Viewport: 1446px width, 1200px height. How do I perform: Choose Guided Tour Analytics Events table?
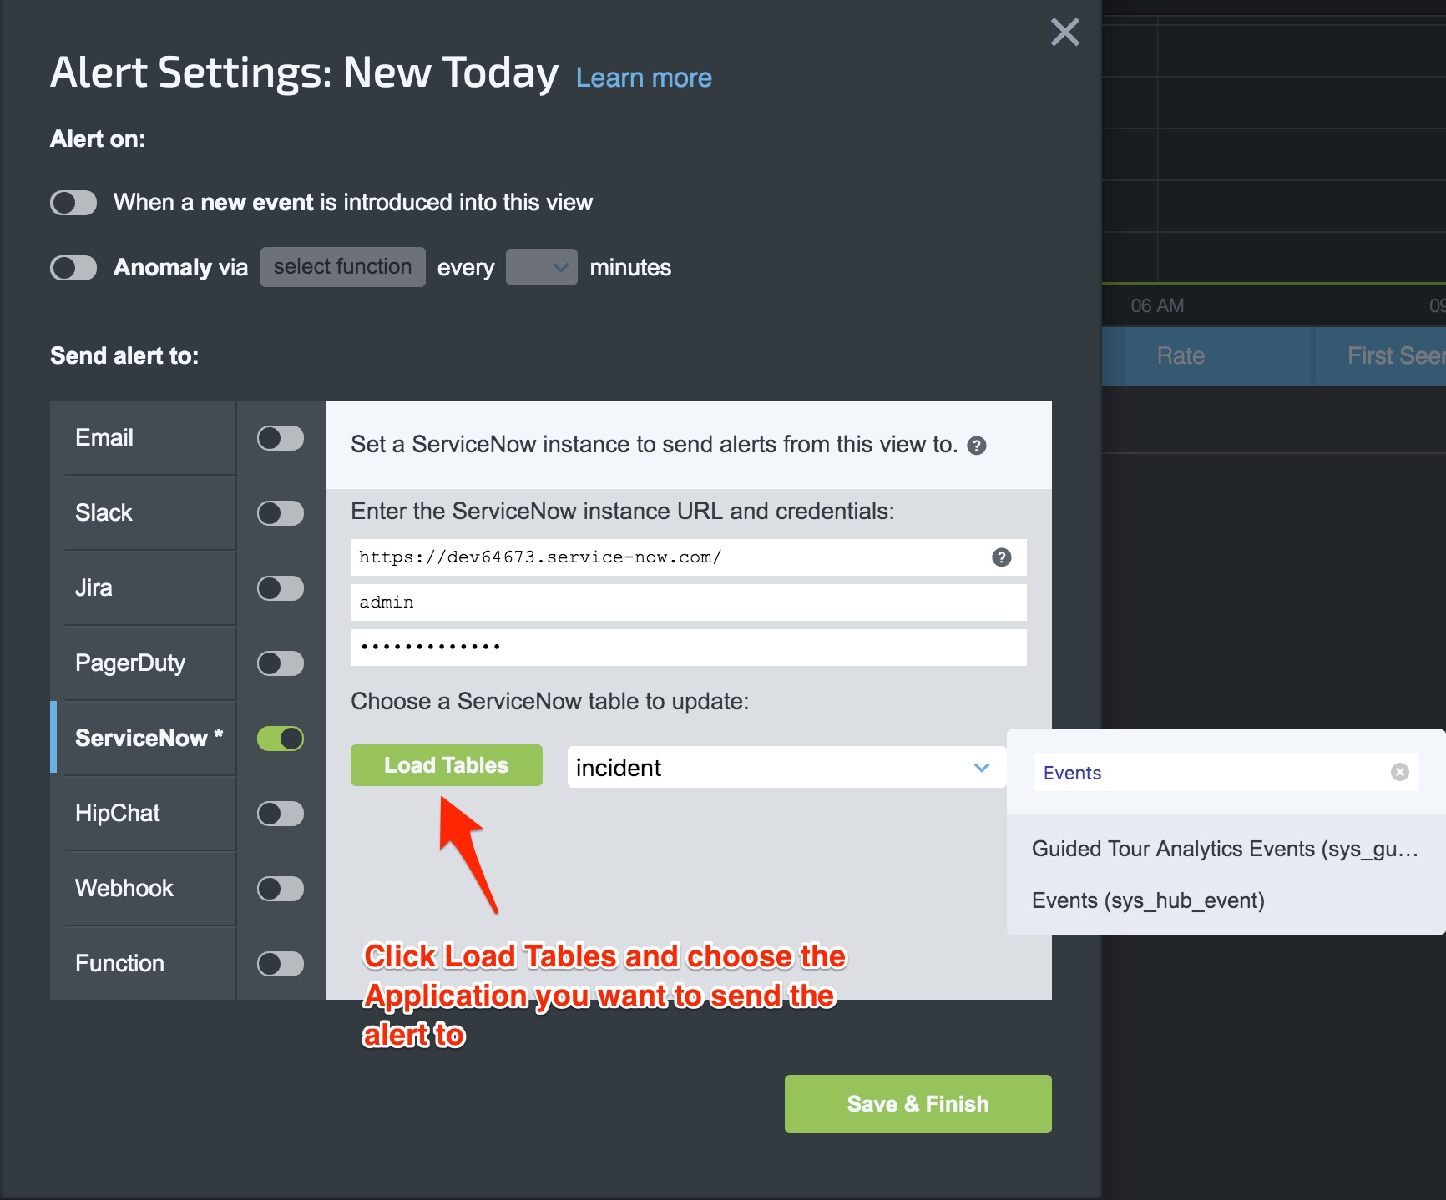pyautogui.click(x=1226, y=849)
